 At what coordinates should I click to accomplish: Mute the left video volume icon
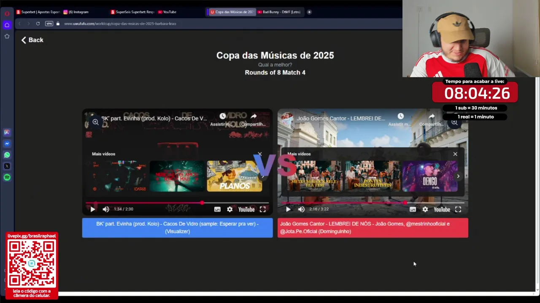pyautogui.click(x=106, y=209)
